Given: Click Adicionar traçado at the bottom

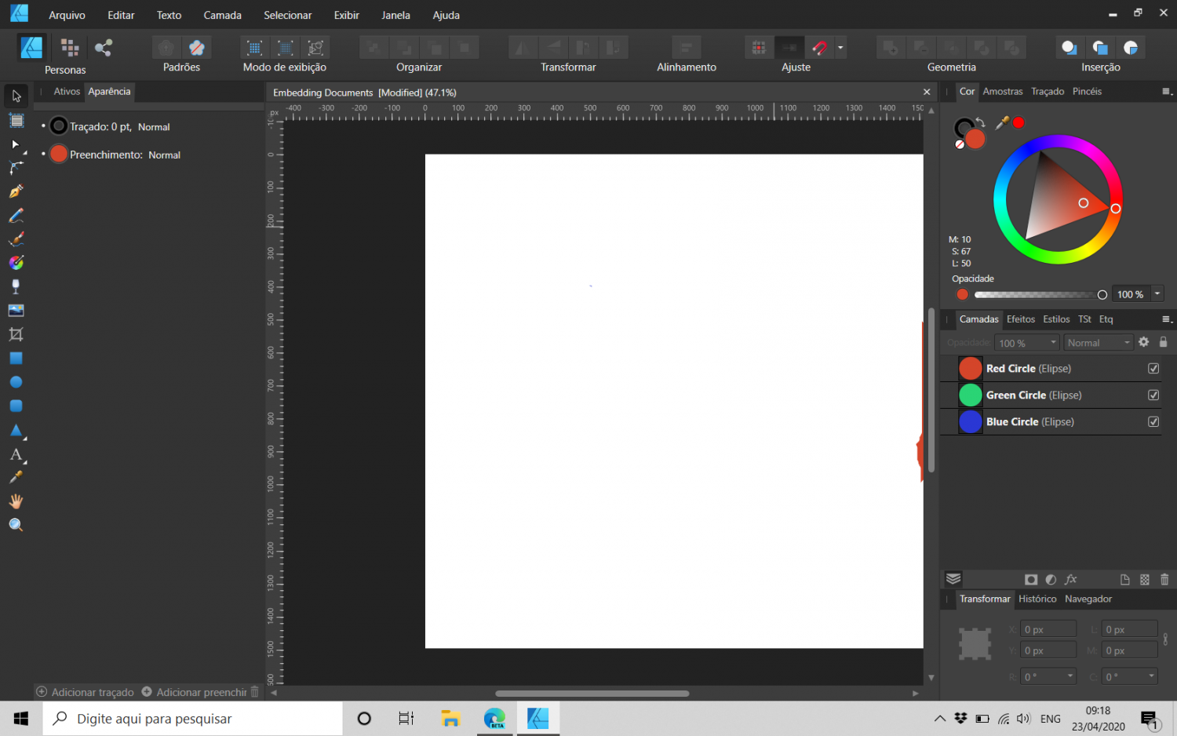Looking at the screenshot, I should (x=85, y=691).
